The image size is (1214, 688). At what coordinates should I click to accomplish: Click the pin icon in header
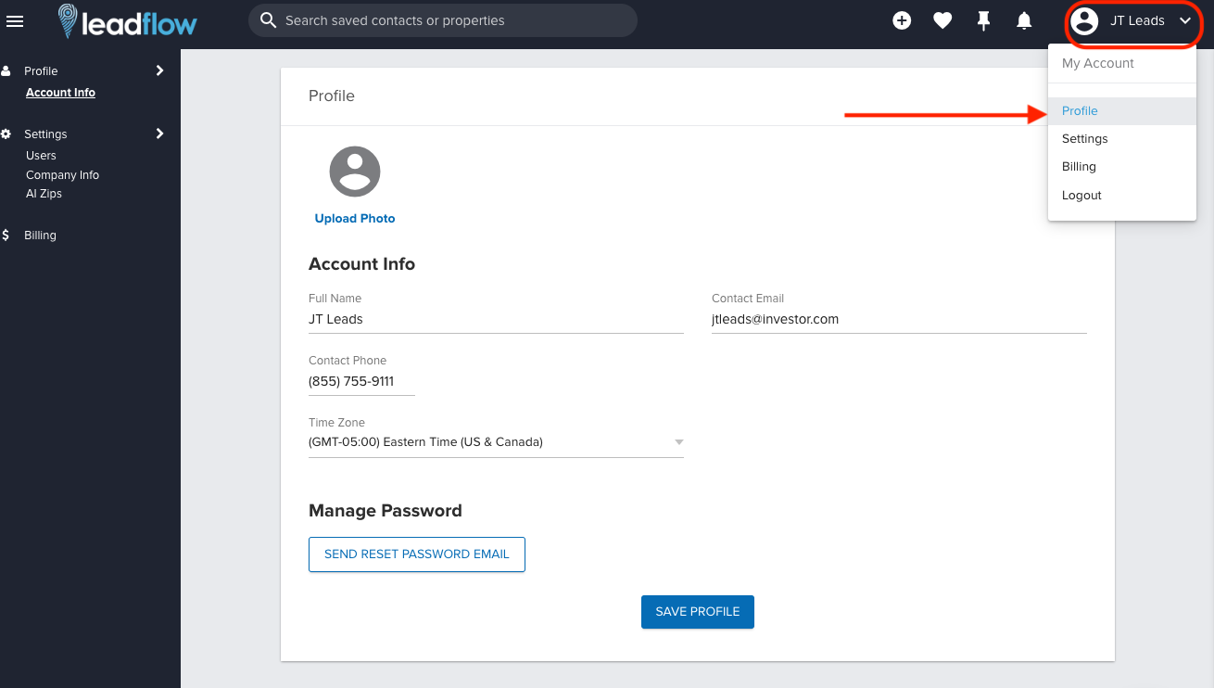[x=984, y=20]
